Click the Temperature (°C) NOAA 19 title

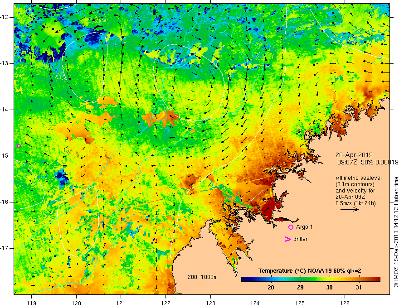310,271
